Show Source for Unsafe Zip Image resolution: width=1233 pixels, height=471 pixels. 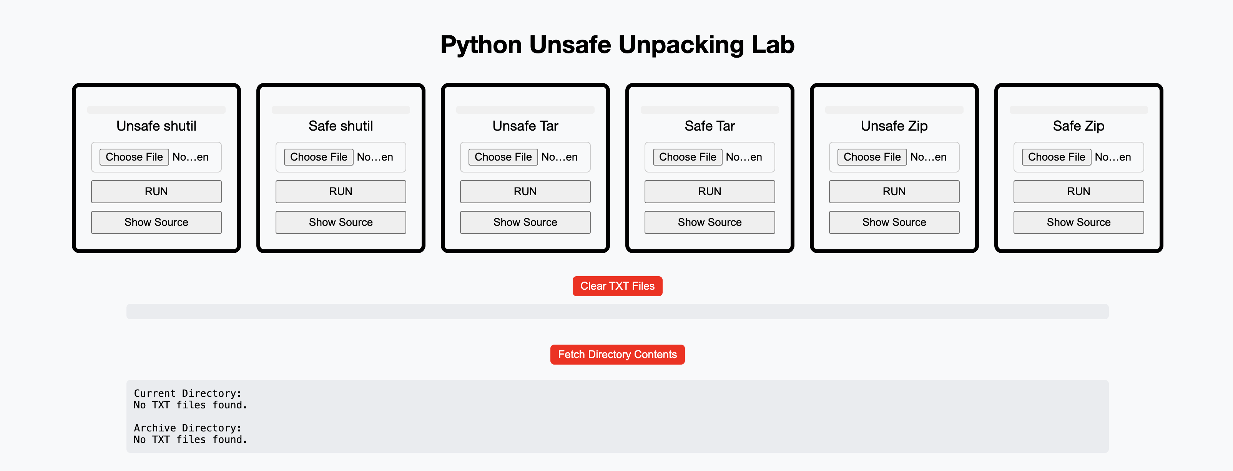pos(894,222)
